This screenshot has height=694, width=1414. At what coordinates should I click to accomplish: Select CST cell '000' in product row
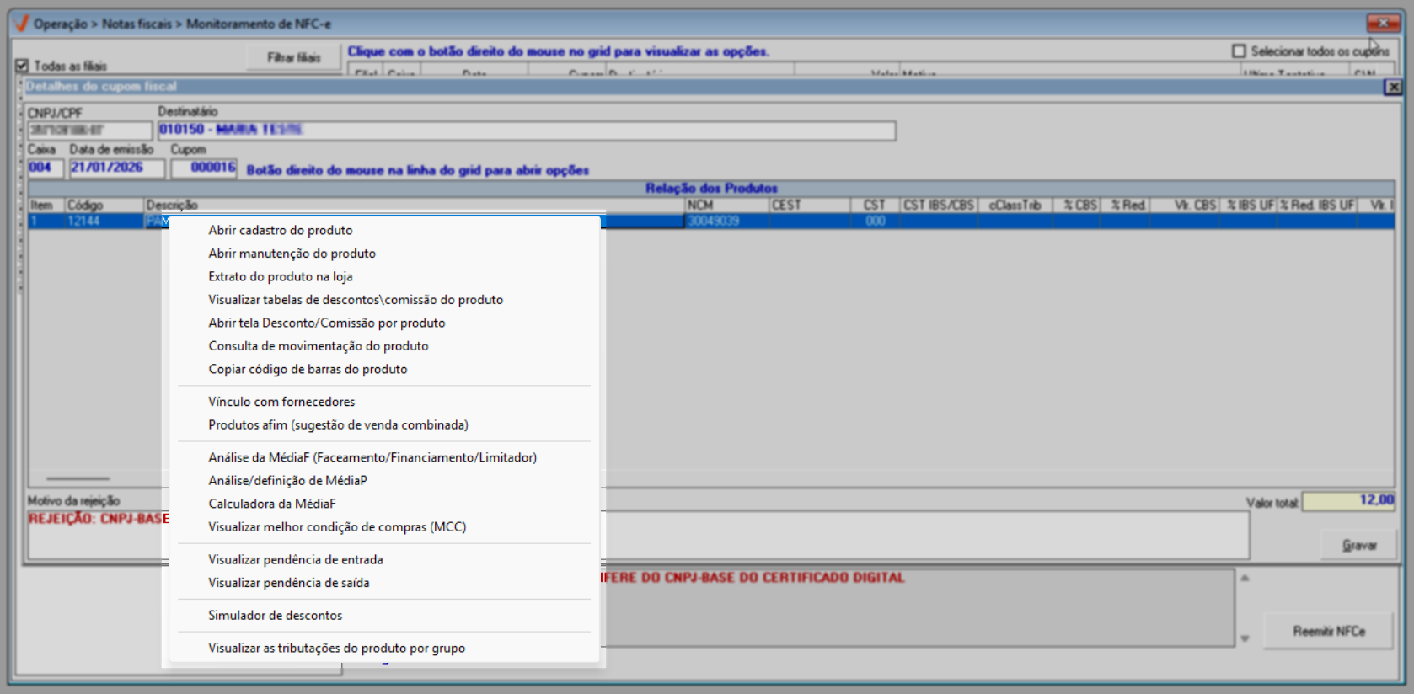pos(876,222)
